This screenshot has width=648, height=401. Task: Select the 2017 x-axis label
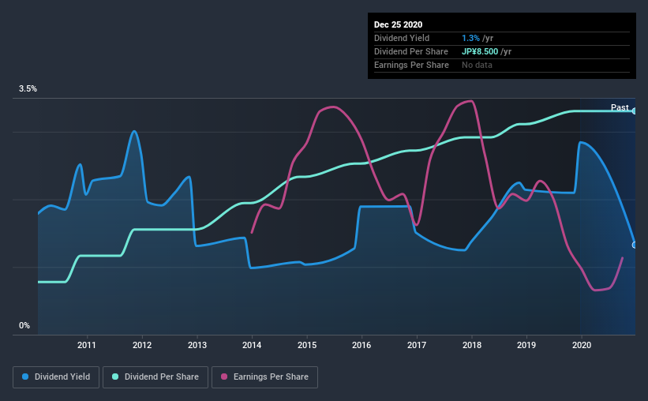pyautogui.click(x=417, y=345)
